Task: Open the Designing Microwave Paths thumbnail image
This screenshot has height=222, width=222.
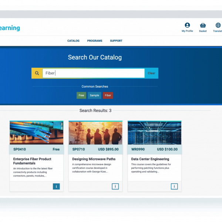Action: (95, 132)
